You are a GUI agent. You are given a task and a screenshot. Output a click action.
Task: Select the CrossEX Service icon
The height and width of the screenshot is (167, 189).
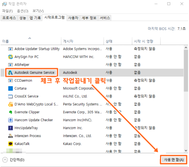[10, 96]
